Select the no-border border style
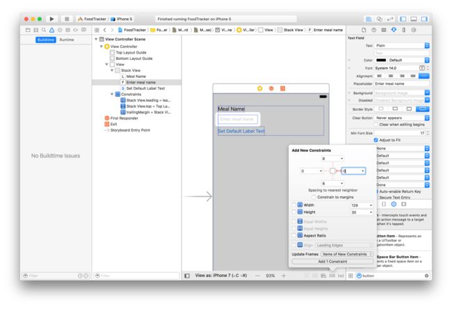 point(381,109)
